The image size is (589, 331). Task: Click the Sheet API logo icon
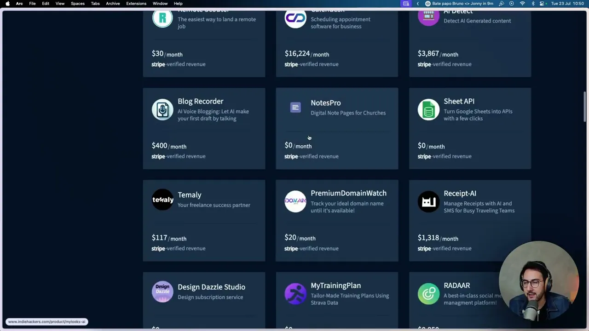pyautogui.click(x=428, y=109)
